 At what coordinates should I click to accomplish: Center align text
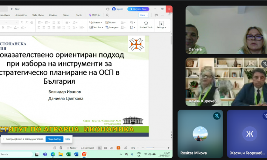coord(44,27)
